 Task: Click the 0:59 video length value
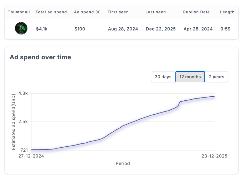(225, 29)
